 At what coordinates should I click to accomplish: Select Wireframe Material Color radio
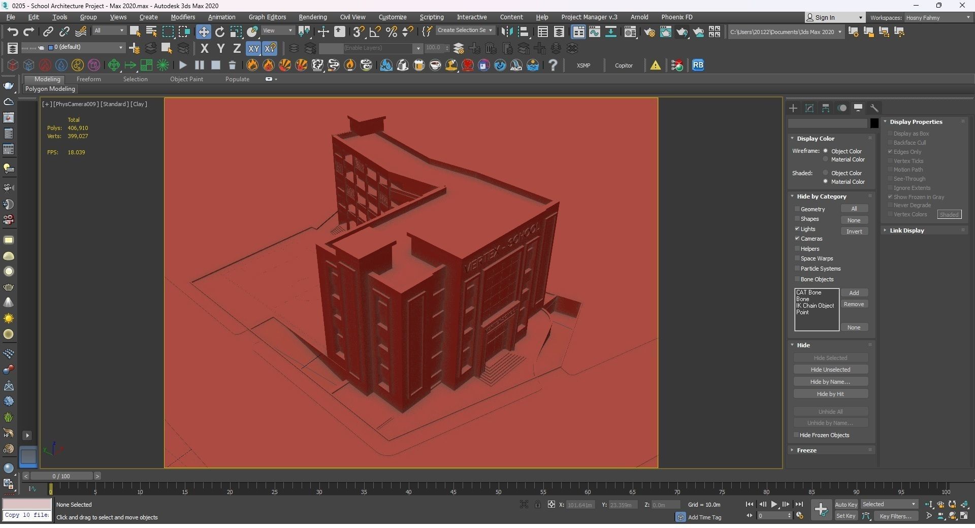click(826, 159)
